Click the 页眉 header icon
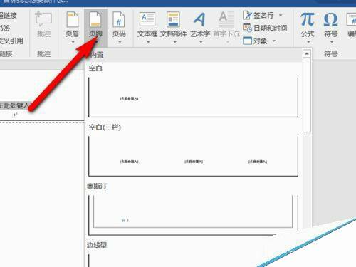The height and width of the screenshot is (267, 356). click(x=73, y=20)
